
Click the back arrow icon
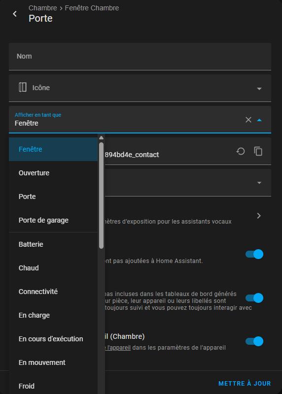point(15,14)
